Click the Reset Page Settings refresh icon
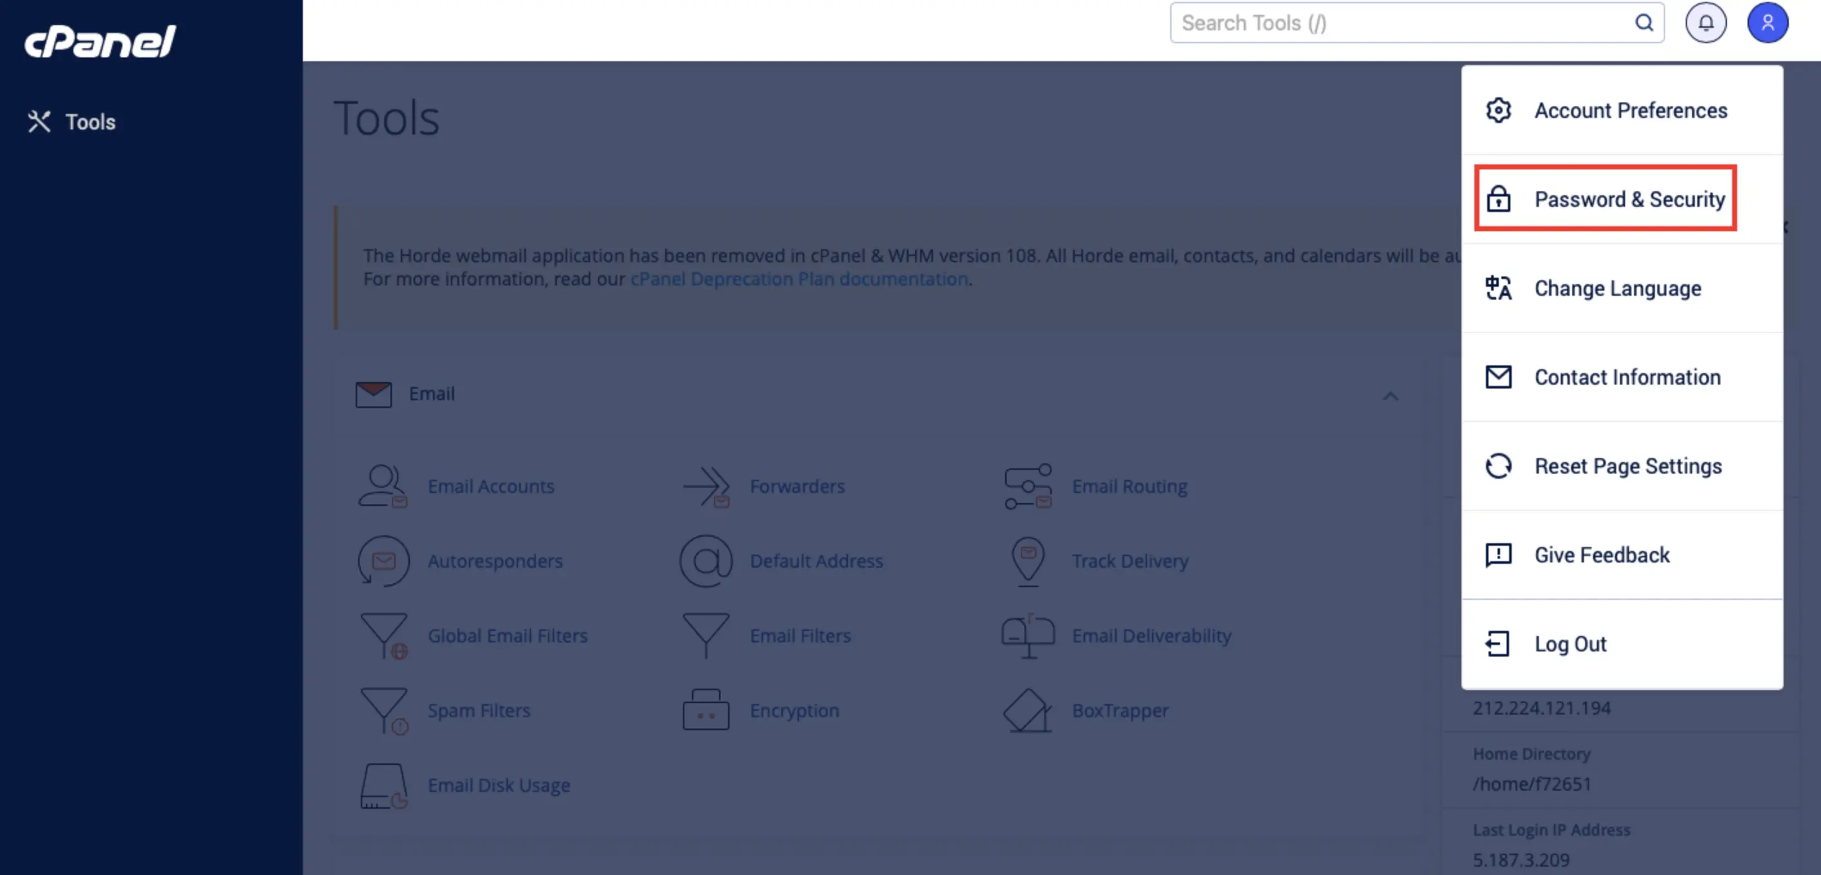Screen dimensions: 1821x875 coord(1498,466)
